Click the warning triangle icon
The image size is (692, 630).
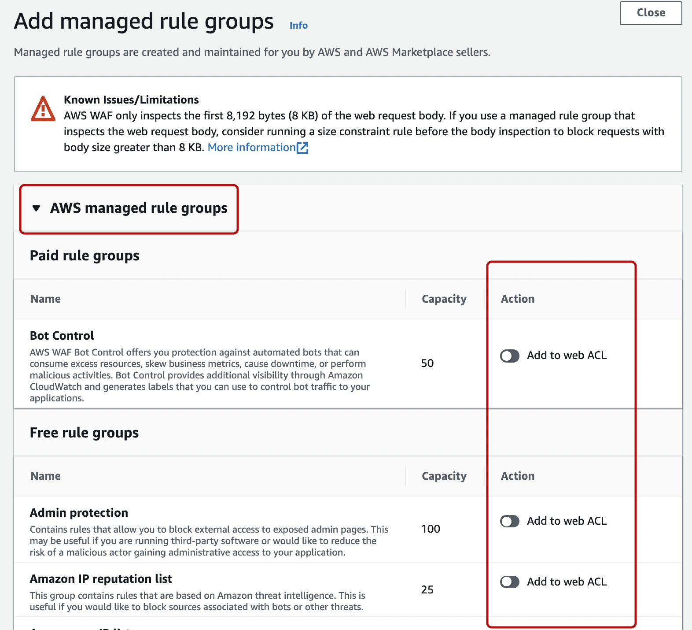[43, 108]
